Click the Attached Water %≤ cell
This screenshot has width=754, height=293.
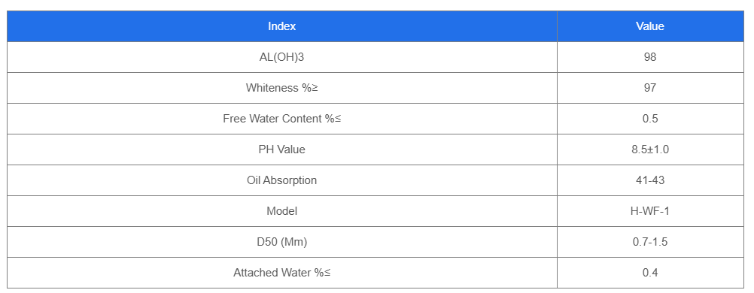pyautogui.click(x=281, y=273)
